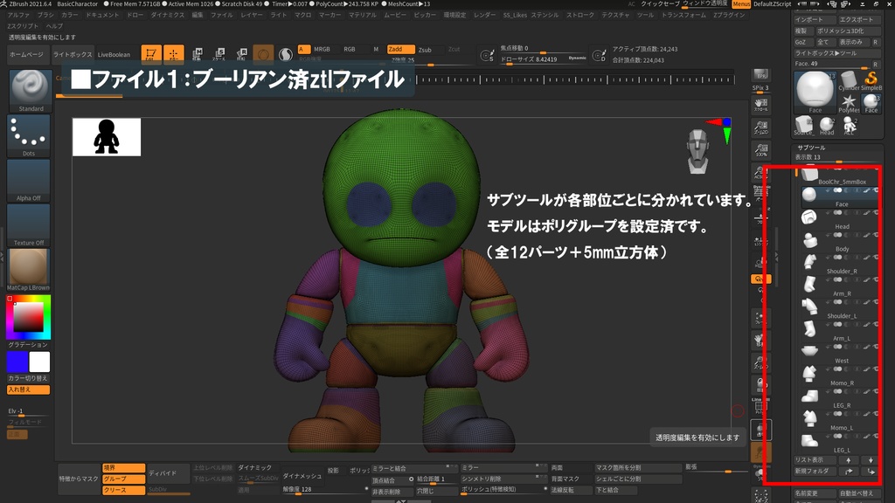Collapse the right tray with the divider arrow
Image resolution: width=895 pixels, height=503 pixels.
tap(776, 255)
